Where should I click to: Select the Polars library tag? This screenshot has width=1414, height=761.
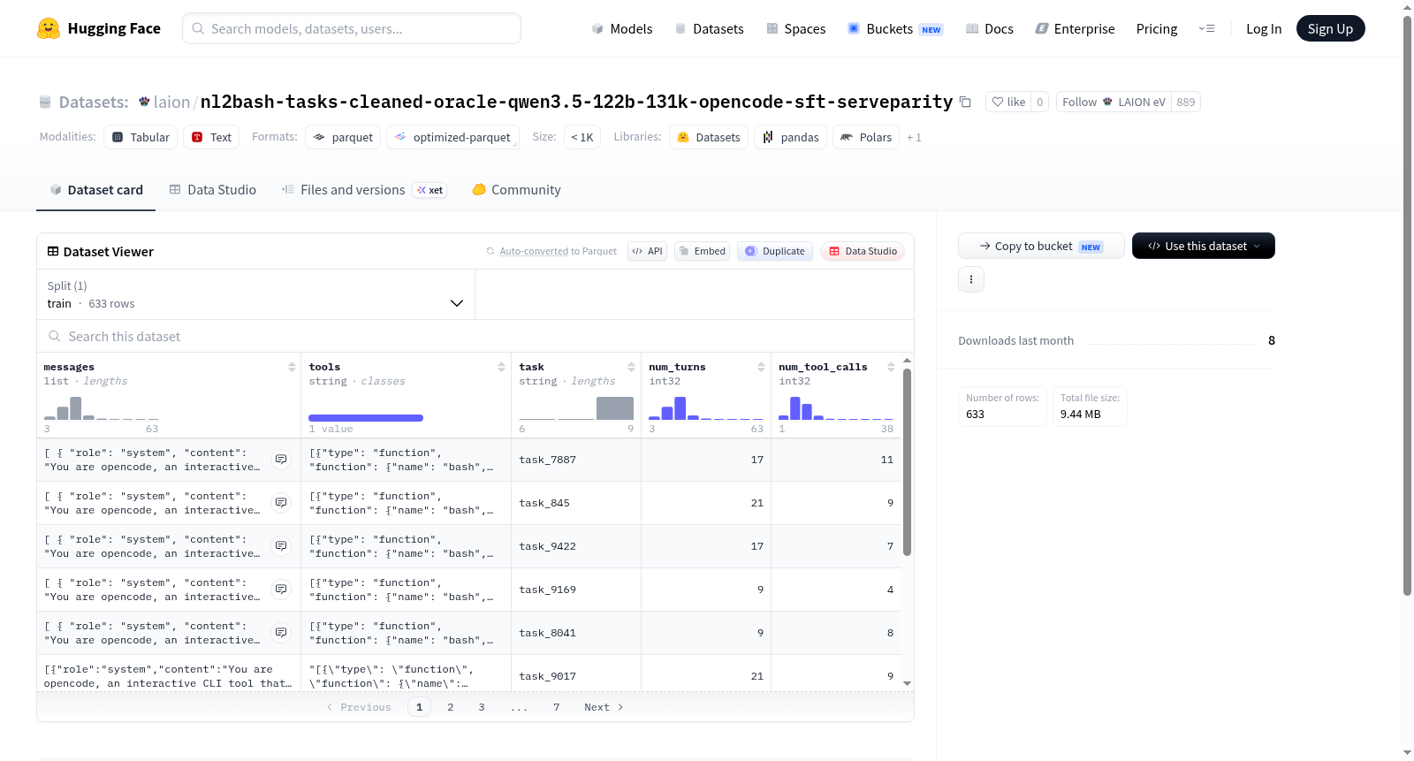866,137
